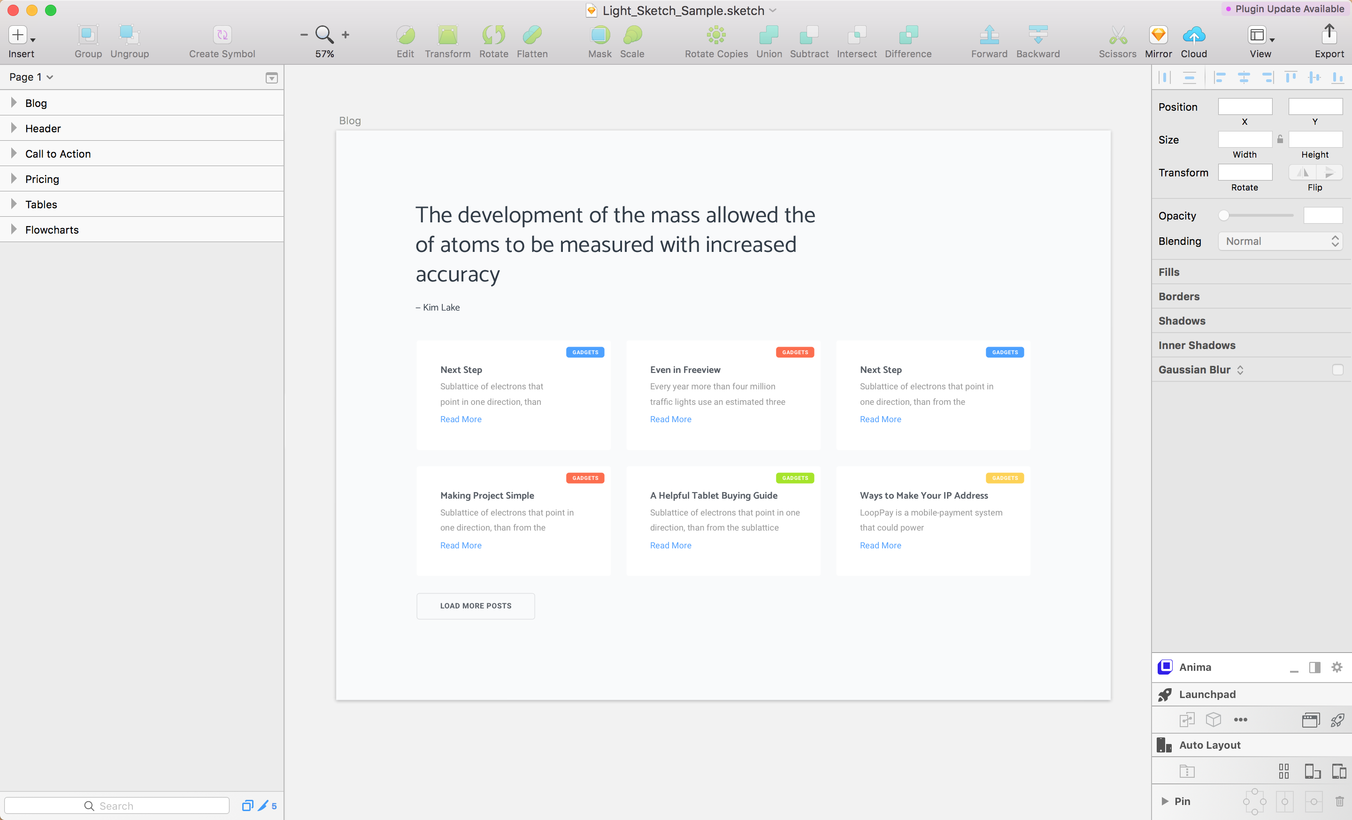The image size is (1352, 820).
Task: Toggle the layer list filter button
Action: point(271,78)
